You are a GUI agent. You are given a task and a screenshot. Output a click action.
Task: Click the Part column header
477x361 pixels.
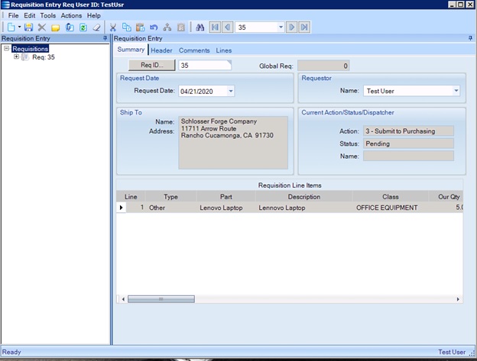[x=226, y=197]
